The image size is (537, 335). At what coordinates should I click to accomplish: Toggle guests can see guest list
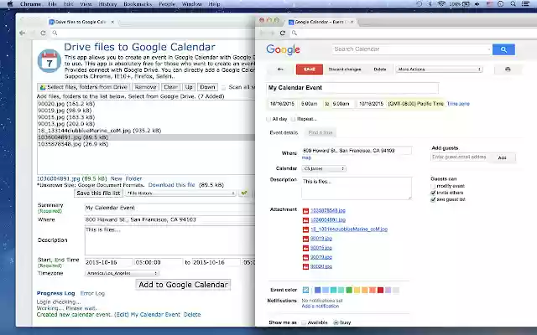[433, 199]
